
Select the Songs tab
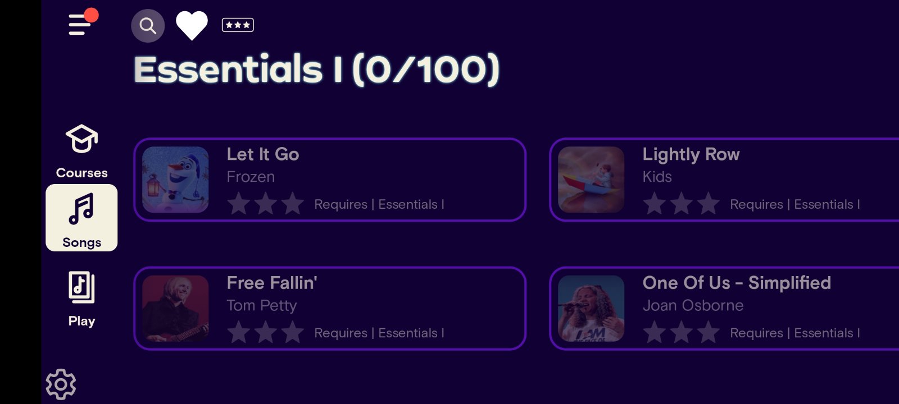pos(81,218)
